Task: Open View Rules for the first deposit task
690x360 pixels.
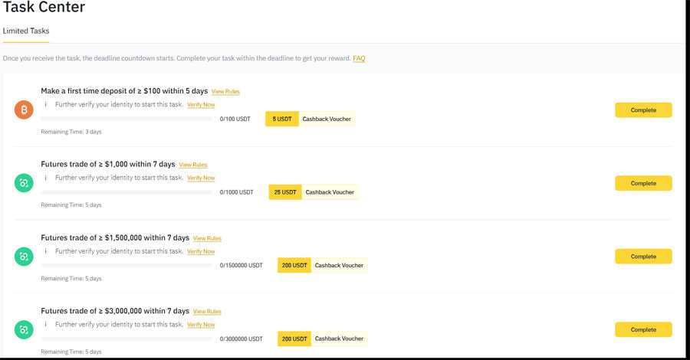Action: coord(225,91)
